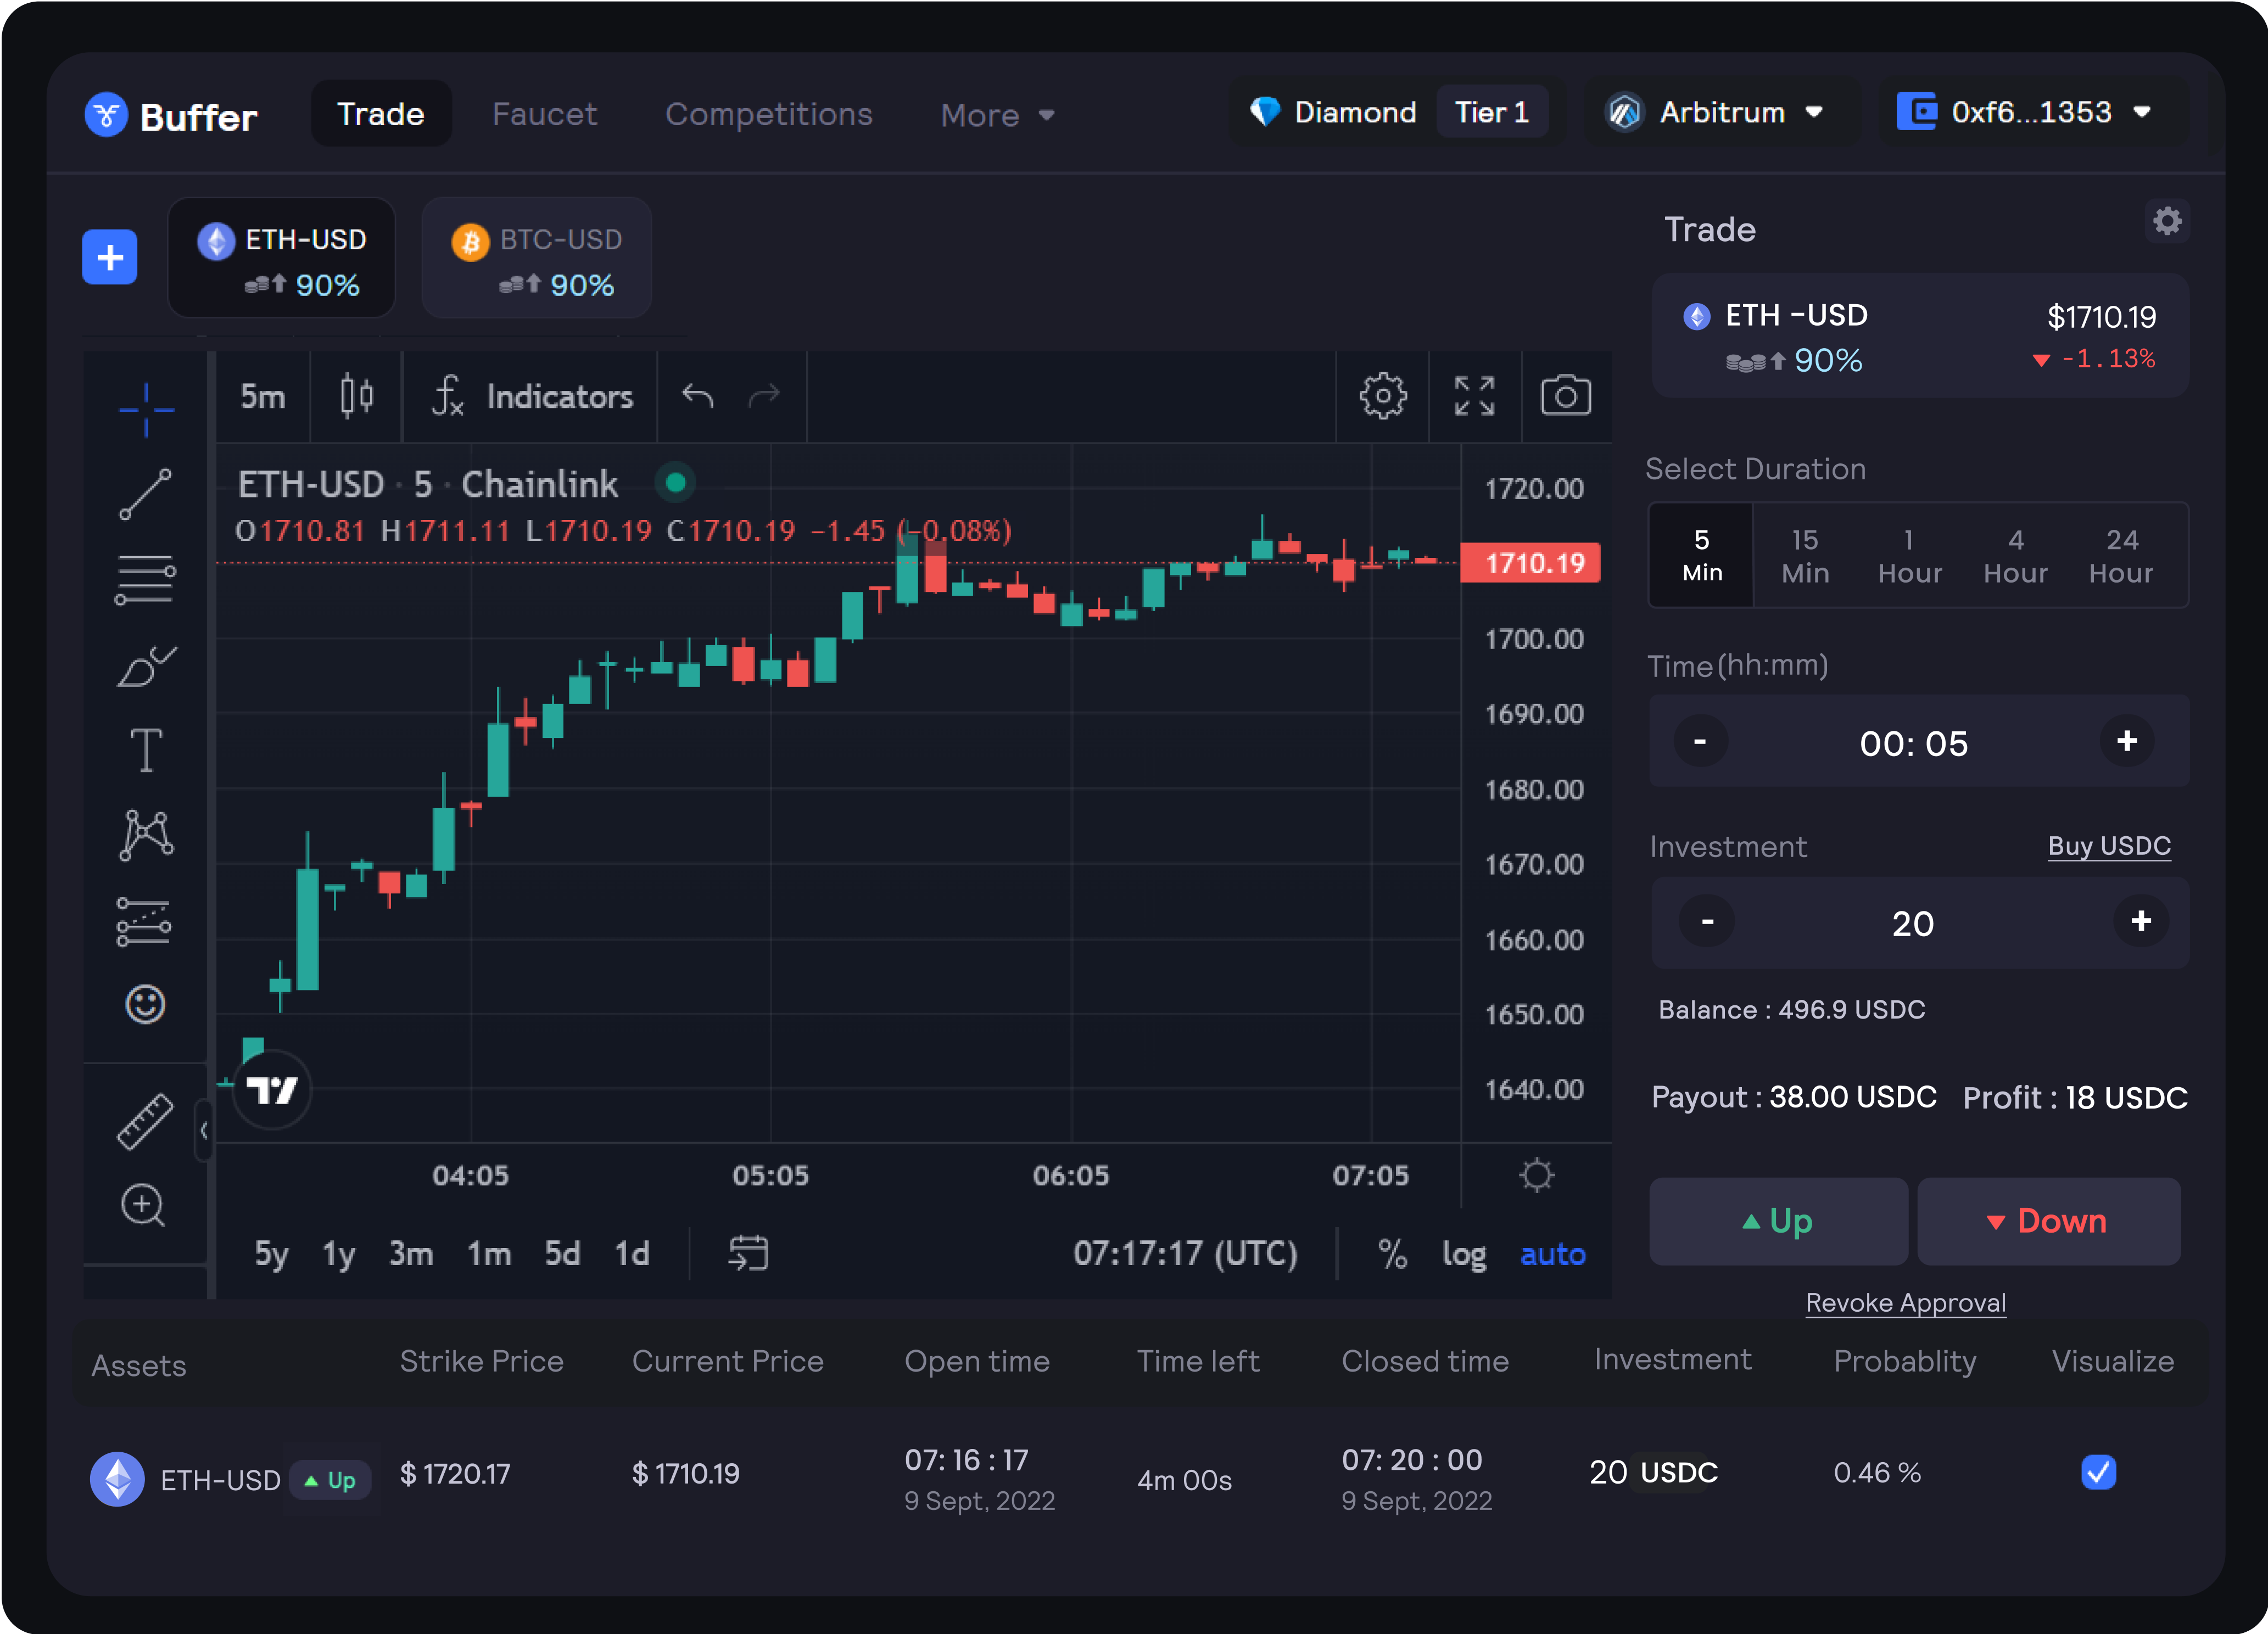Open Indicators on the chart toolbar
This screenshot has width=2268, height=1634.
pos(530,396)
